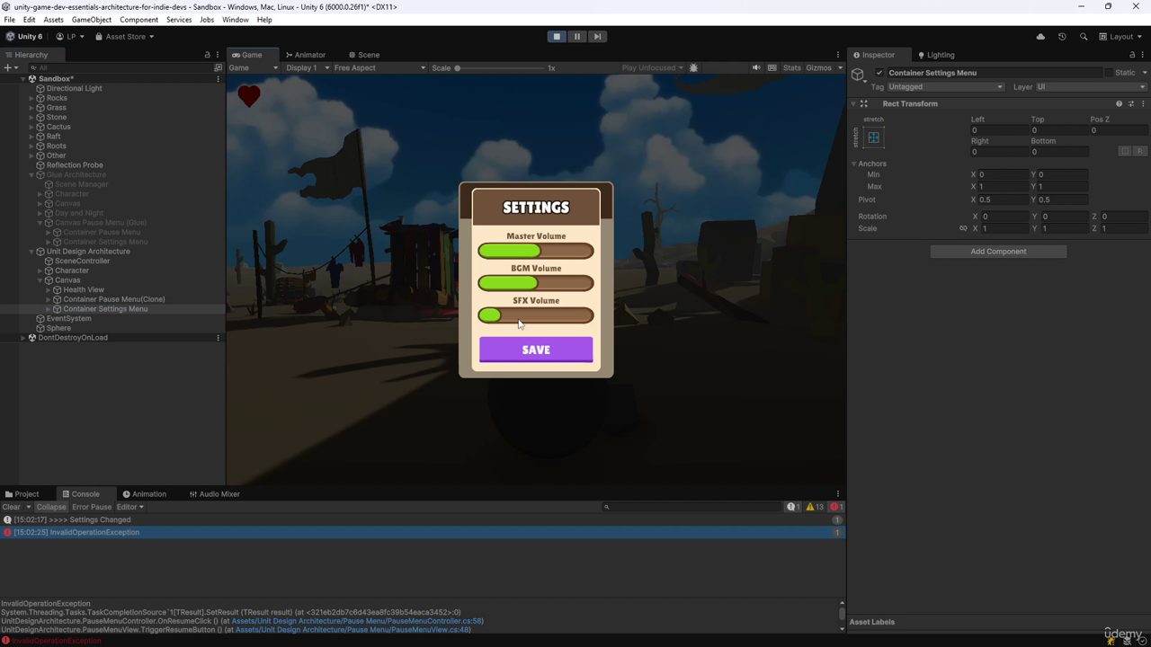
Task: Toggle Container Settings Menu active checkbox
Action: [879, 73]
